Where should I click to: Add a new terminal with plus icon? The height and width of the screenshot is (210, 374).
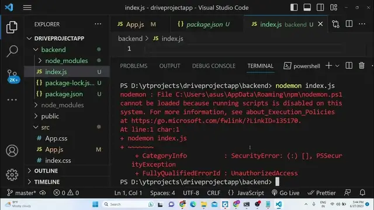[328, 65]
